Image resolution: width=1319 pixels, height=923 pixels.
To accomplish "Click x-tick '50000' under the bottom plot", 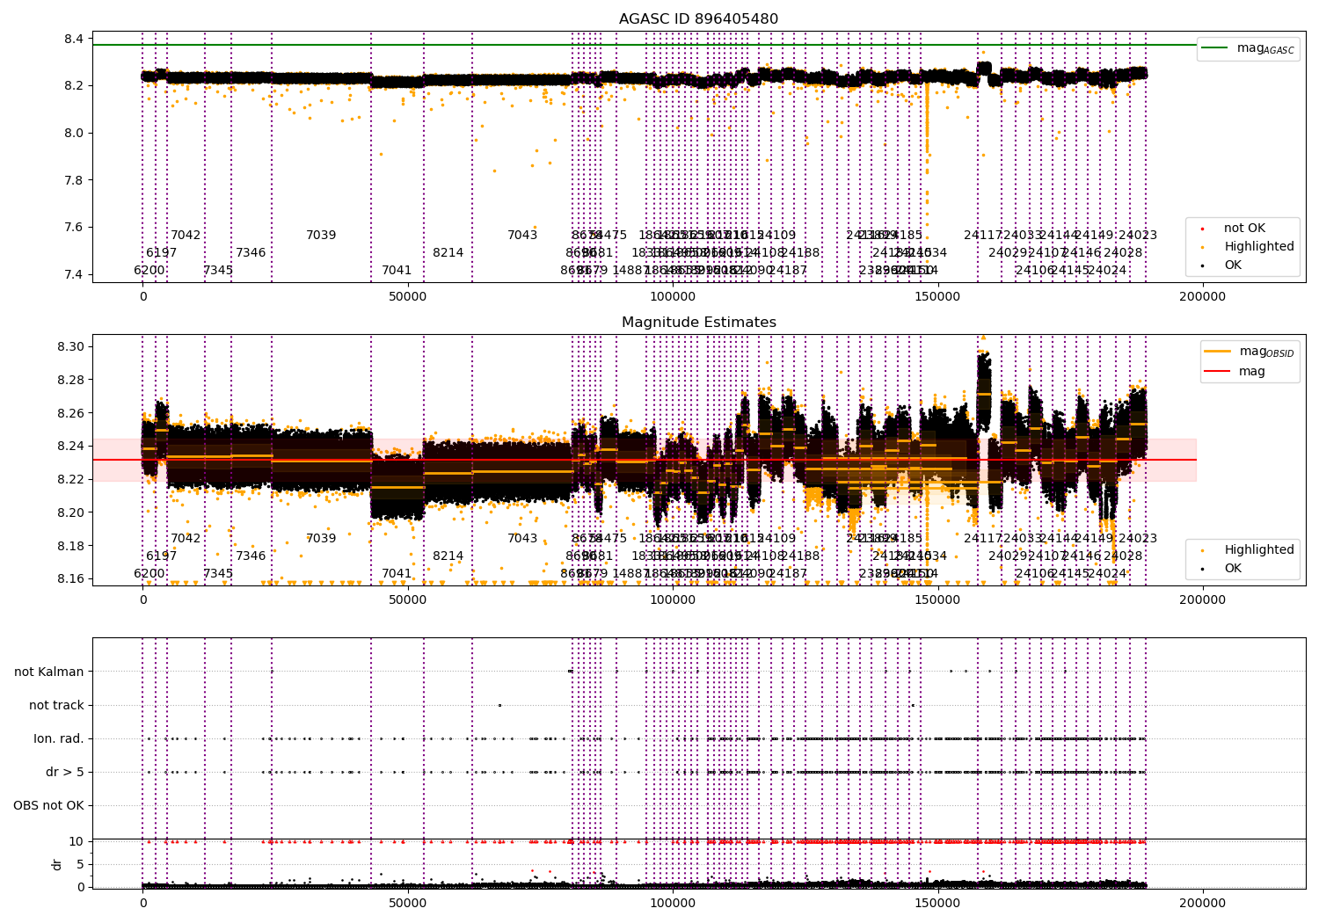I will [x=408, y=903].
